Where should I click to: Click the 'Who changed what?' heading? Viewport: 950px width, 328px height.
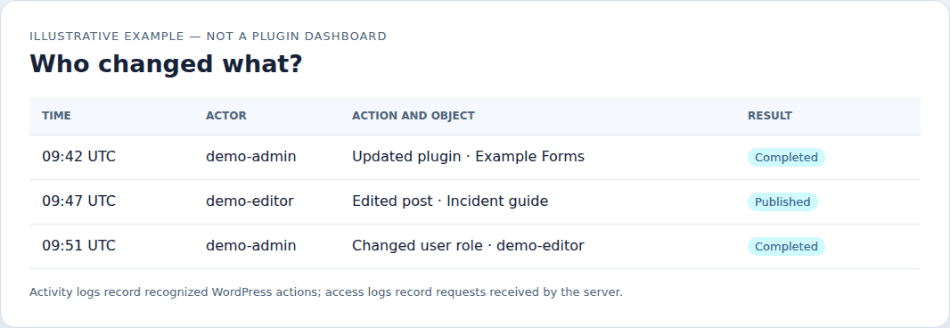click(166, 63)
